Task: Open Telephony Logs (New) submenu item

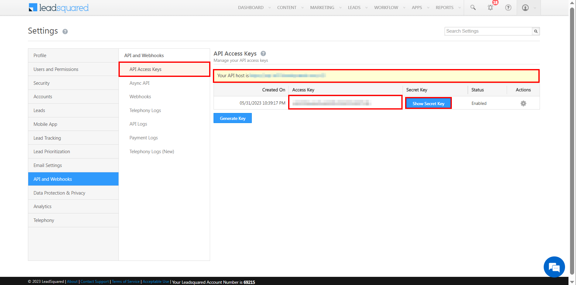Action: pos(152,152)
